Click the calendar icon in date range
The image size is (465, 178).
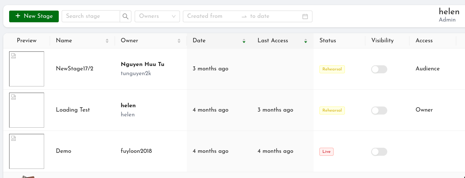[x=305, y=16]
